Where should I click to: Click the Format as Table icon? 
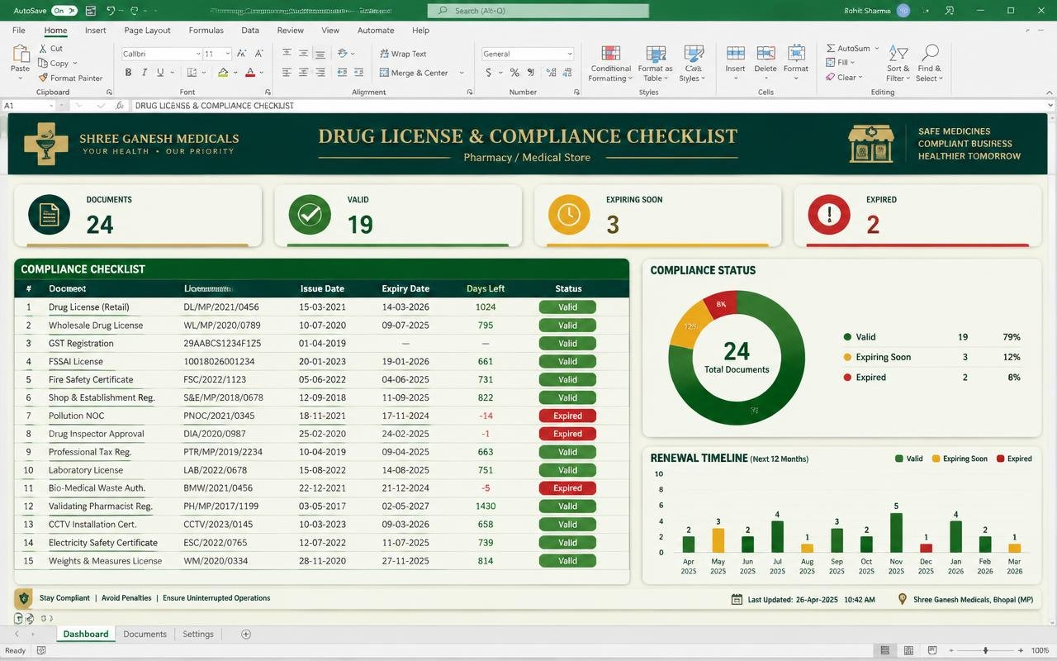(656, 55)
